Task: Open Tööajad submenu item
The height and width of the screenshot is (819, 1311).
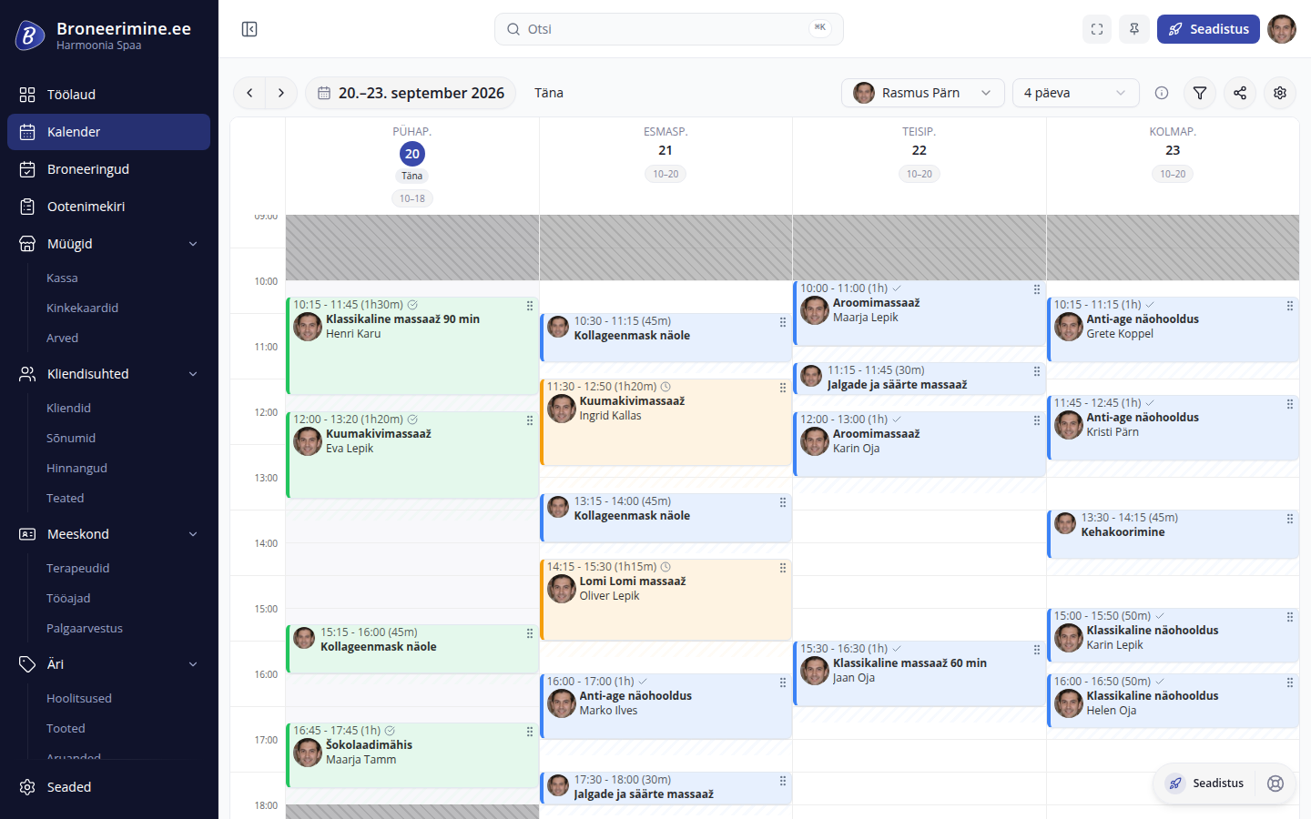Action: [x=68, y=598]
